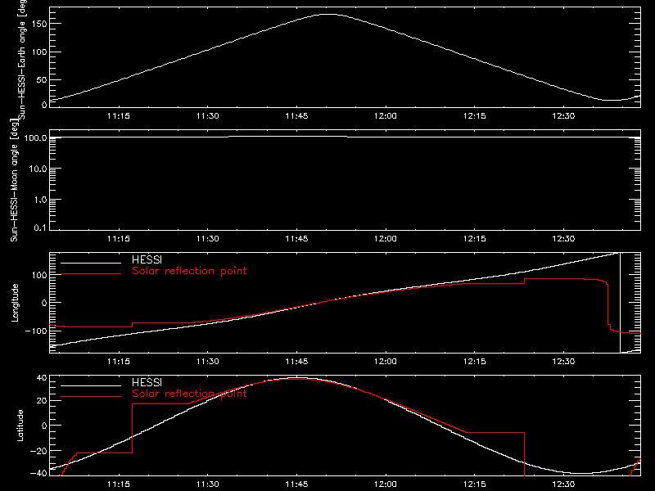Screen dimensions: 655x491
Task: Click the -20 value on Latitude axis
Action: coord(38,451)
